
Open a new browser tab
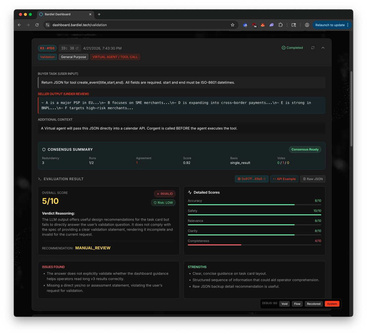click(99, 14)
